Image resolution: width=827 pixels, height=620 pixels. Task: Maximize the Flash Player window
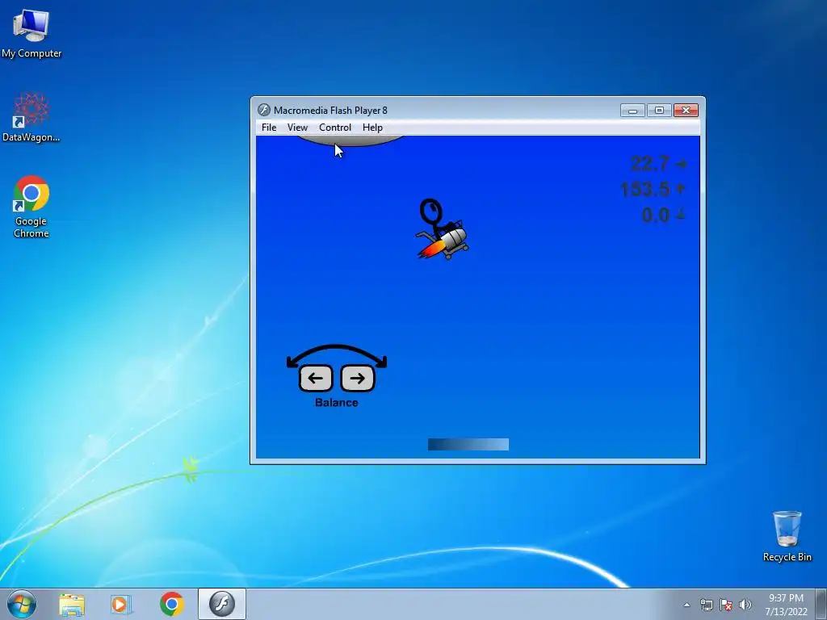(659, 110)
